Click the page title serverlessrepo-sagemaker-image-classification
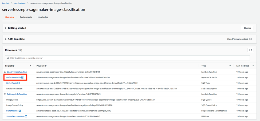Viewport: 260px width, 121px height. [44, 10]
